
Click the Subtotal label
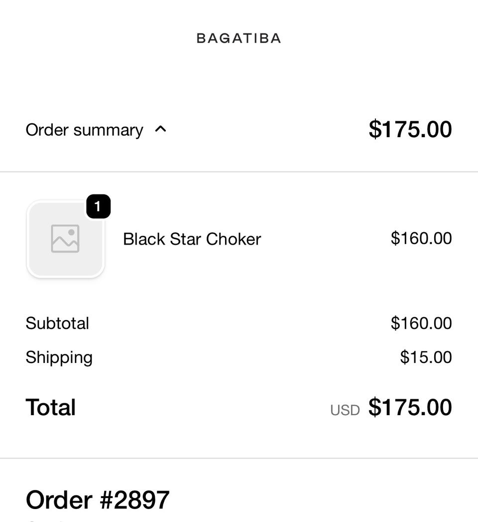(x=57, y=323)
